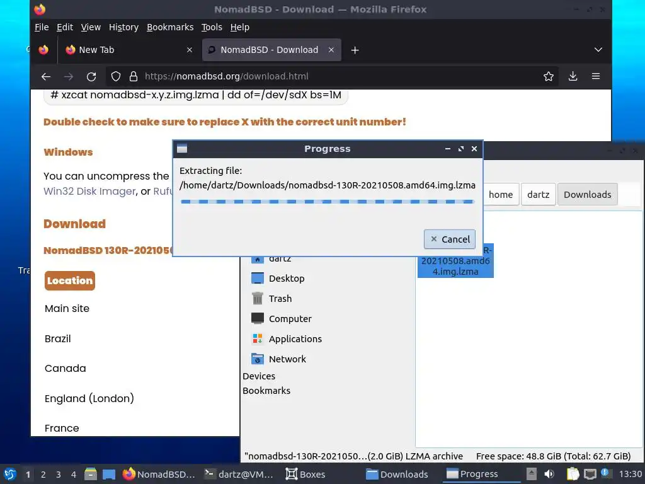Screen dimensions: 645x484
Task: Click the England (London) mirror
Action: pos(89,398)
